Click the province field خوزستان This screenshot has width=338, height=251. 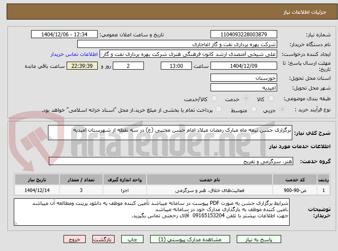click(244, 78)
